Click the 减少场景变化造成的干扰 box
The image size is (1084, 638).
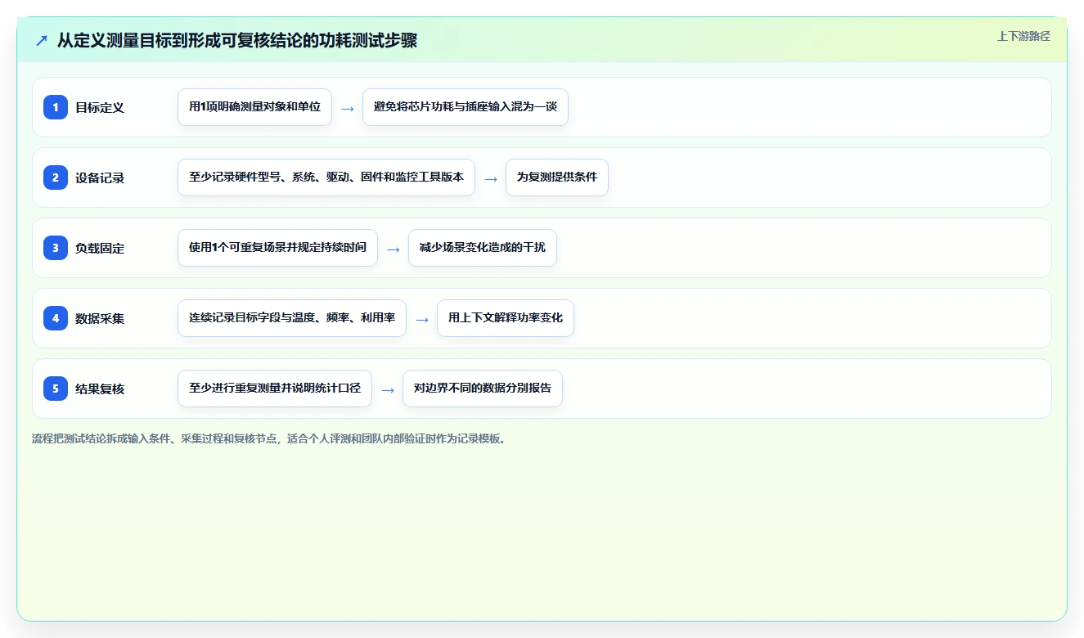(483, 248)
